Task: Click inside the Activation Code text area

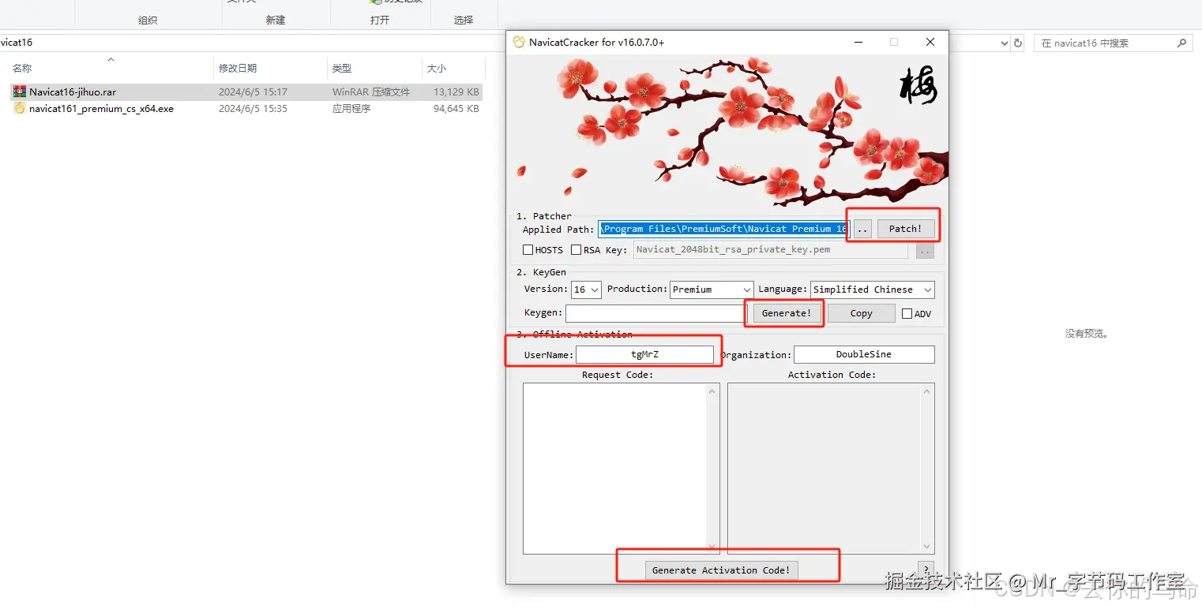Action: [x=824, y=469]
